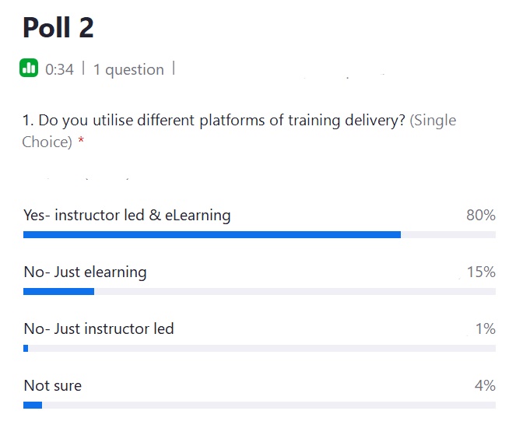Click the 80% result value
This screenshot has width=516, height=446.
point(481,216)
